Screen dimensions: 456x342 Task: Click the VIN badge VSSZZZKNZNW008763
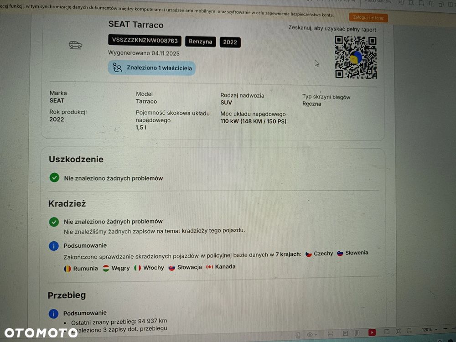coord(145,41)
